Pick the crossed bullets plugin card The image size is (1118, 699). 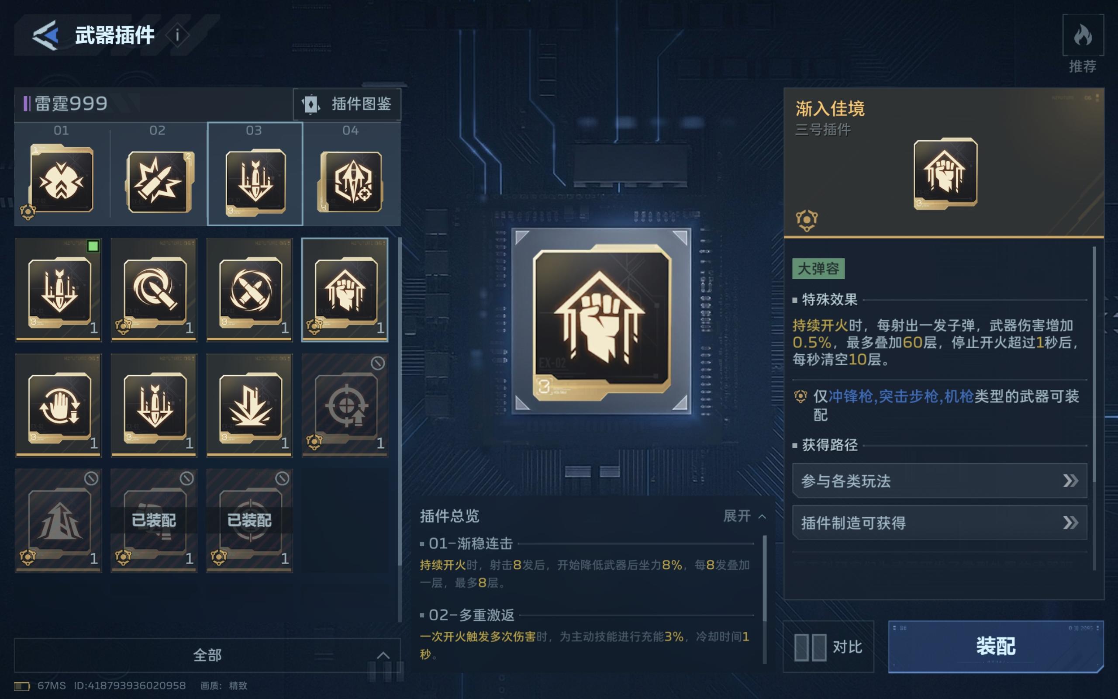250,290
